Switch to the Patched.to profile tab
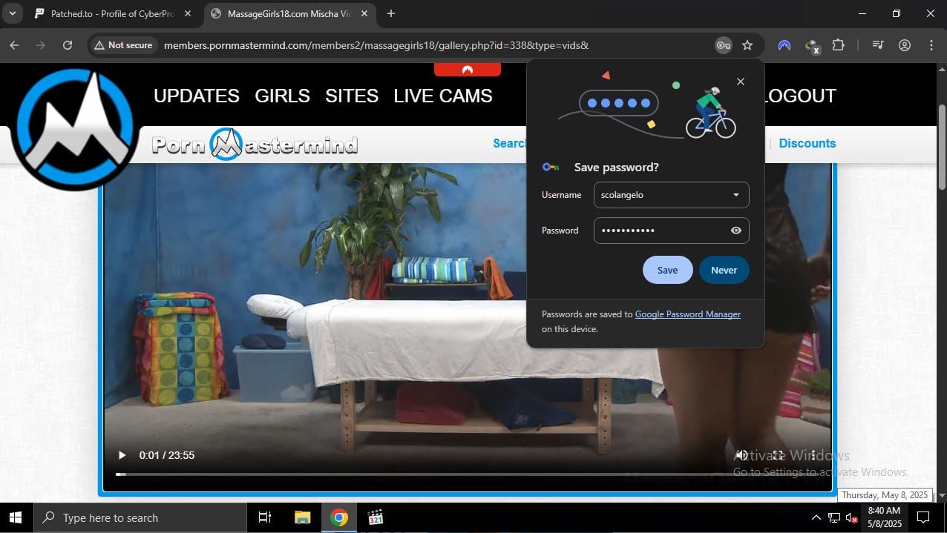 click(x=112, y=13)
